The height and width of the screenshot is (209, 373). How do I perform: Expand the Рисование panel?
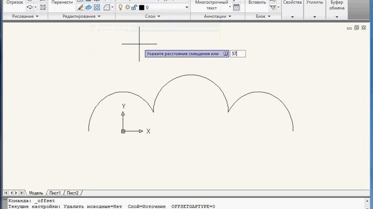(25, 16)
